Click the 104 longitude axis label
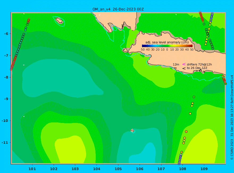 tap(97, 169)
